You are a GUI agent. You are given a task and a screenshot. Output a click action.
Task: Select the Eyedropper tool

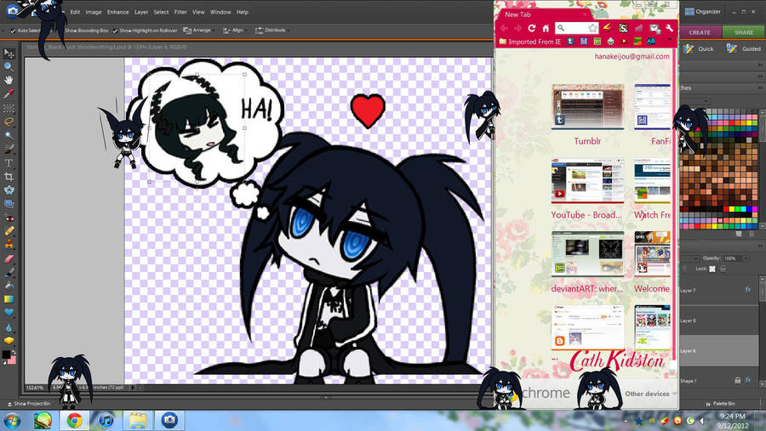pos(9,94)
